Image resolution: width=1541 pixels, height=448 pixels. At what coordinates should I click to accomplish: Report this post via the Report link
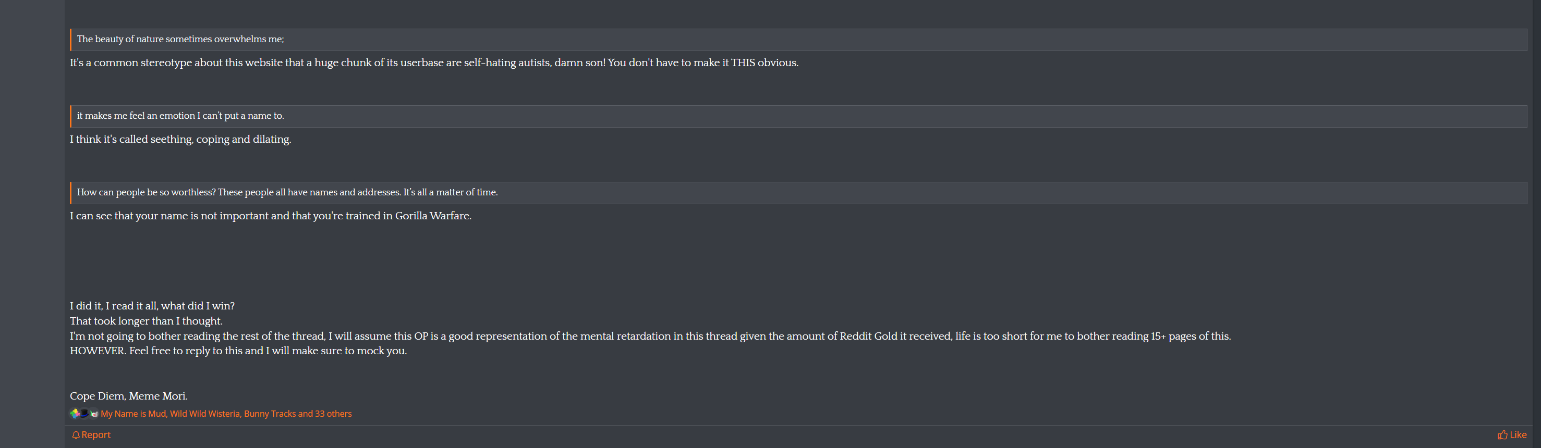(96, 435)
